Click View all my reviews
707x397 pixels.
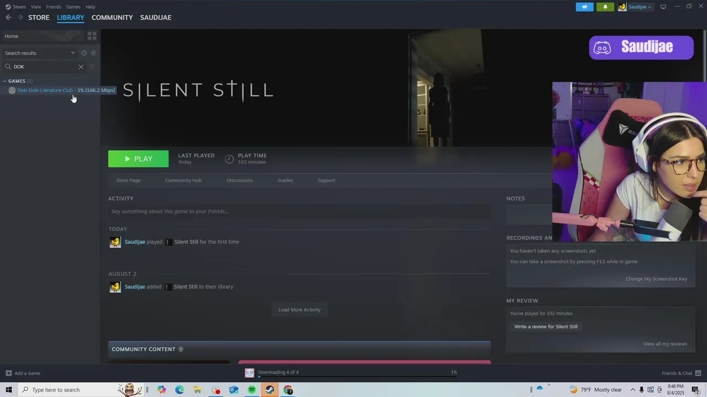point(665,344)
